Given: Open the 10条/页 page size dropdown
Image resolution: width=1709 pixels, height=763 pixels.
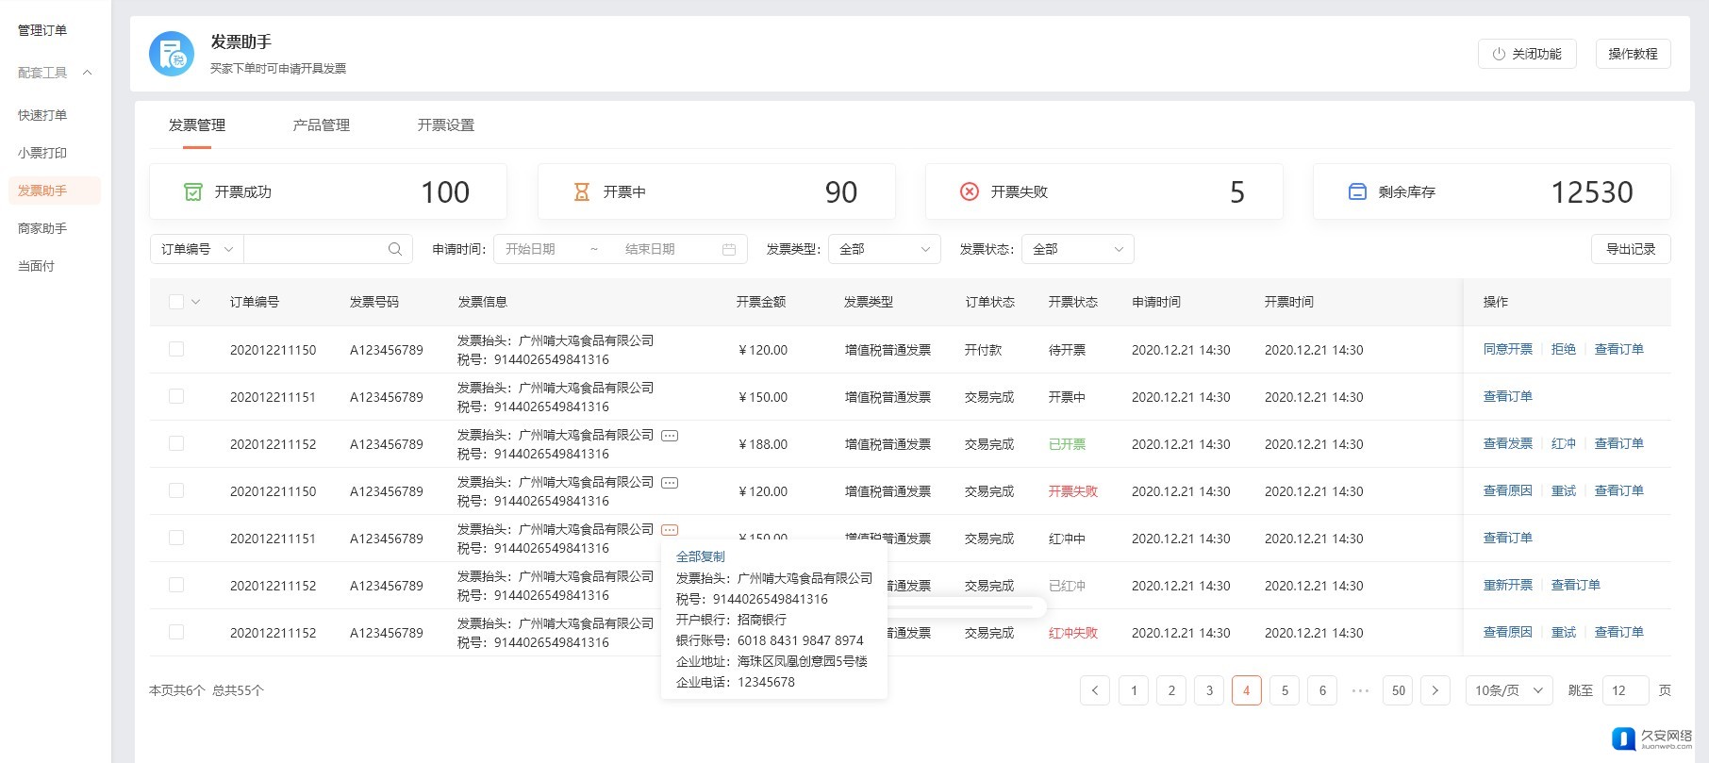Looking at the screenshot, I should (1508, 690).
